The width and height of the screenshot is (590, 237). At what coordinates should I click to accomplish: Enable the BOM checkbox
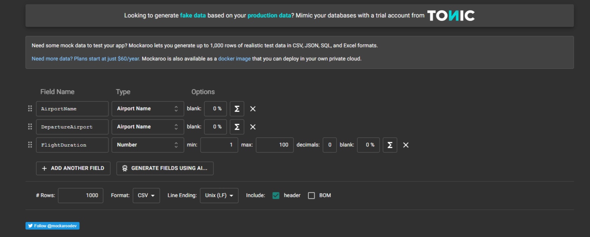[311, 195]
